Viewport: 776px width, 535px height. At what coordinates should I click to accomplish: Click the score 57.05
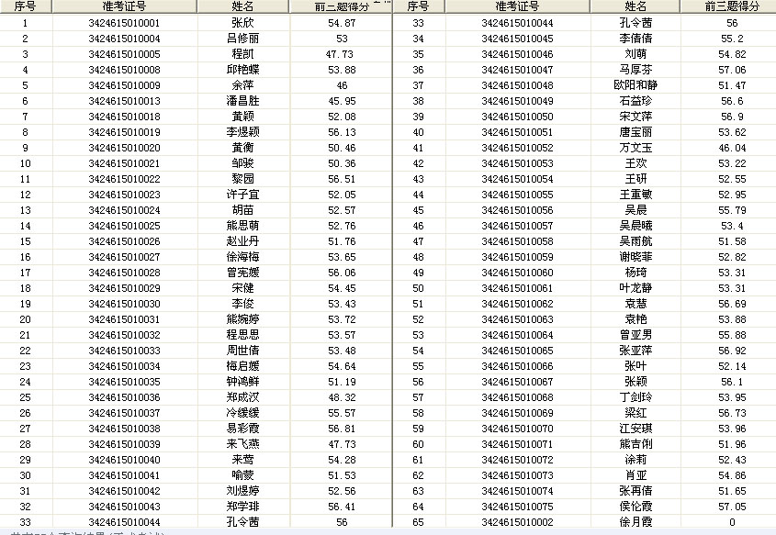coord(732,507)
